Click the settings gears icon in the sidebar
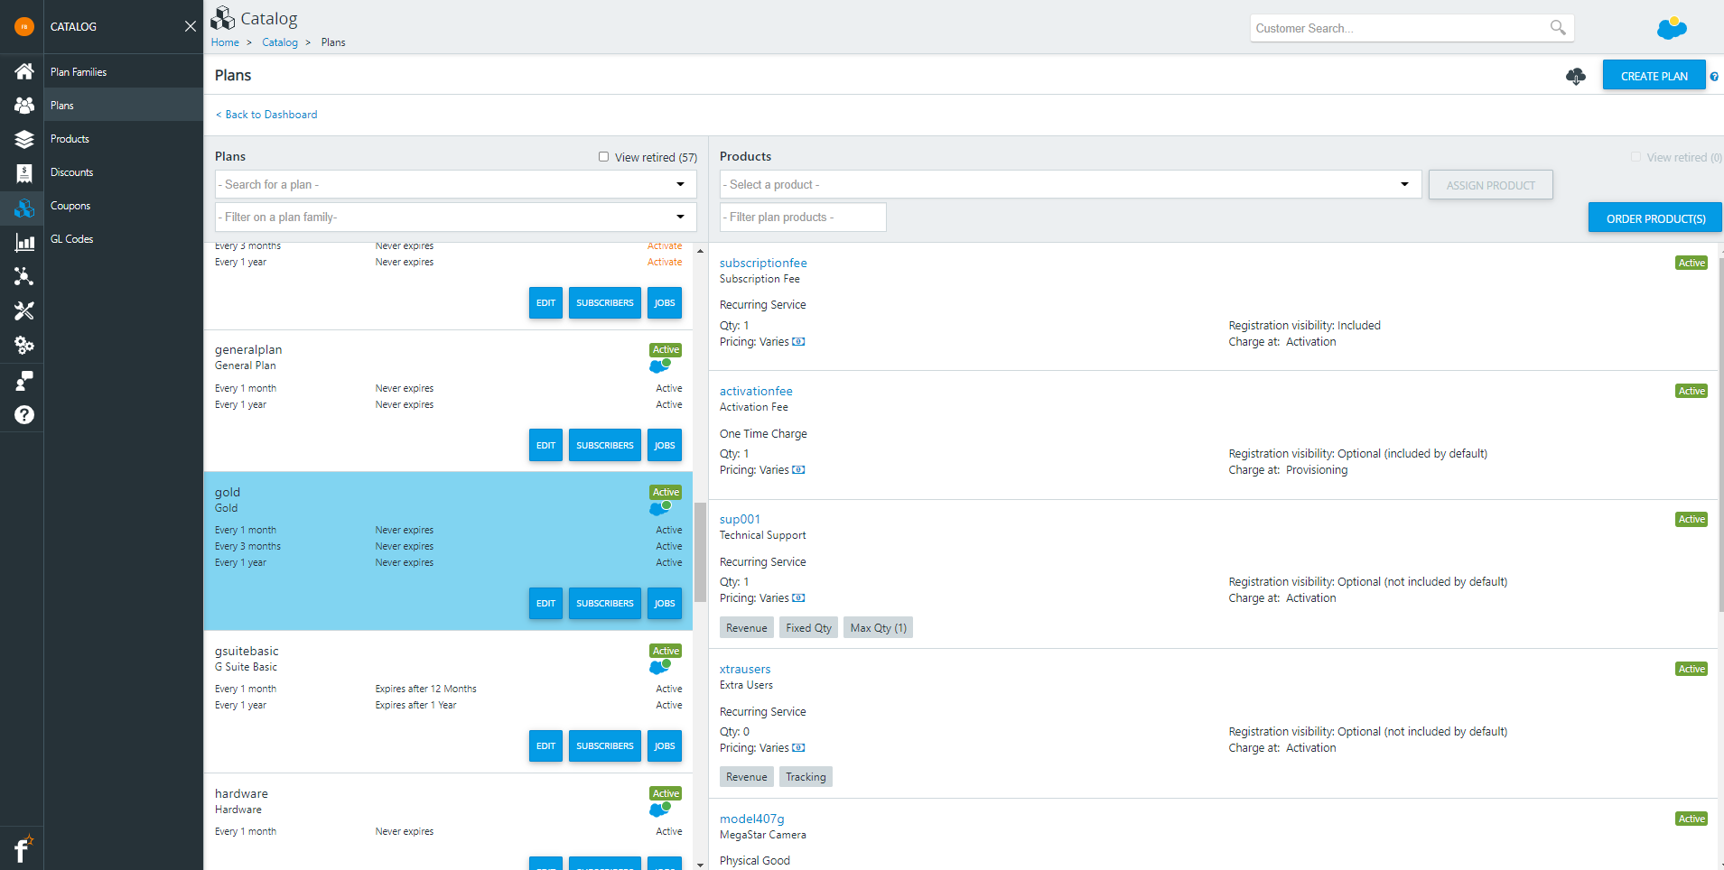This screenshot has height=870, width=1724. 23,345
